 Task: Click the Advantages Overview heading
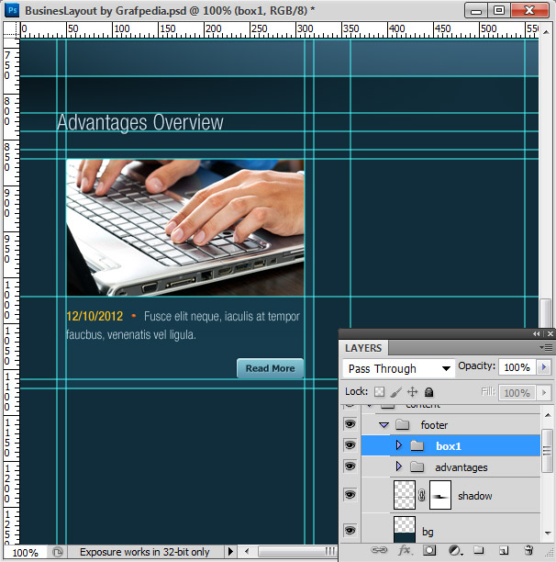[x=140, y=122]
